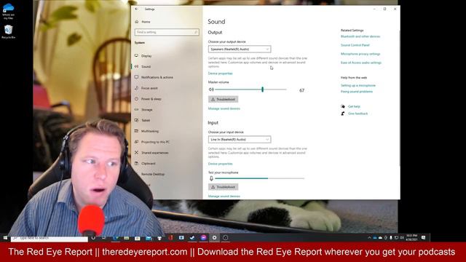Open Remote Desktop settings
The width and height of the screenshot is (466, 262).
(153, 174)
